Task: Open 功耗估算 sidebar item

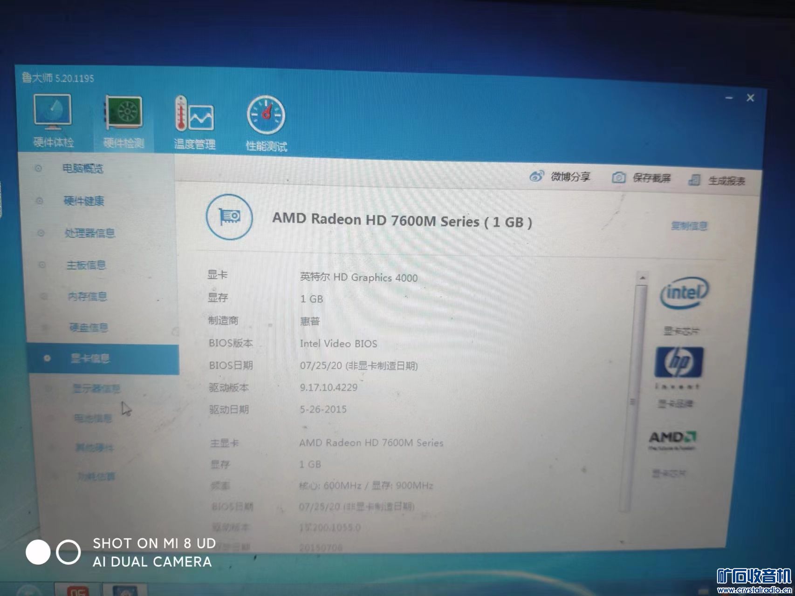Action: tap(96, 476)
